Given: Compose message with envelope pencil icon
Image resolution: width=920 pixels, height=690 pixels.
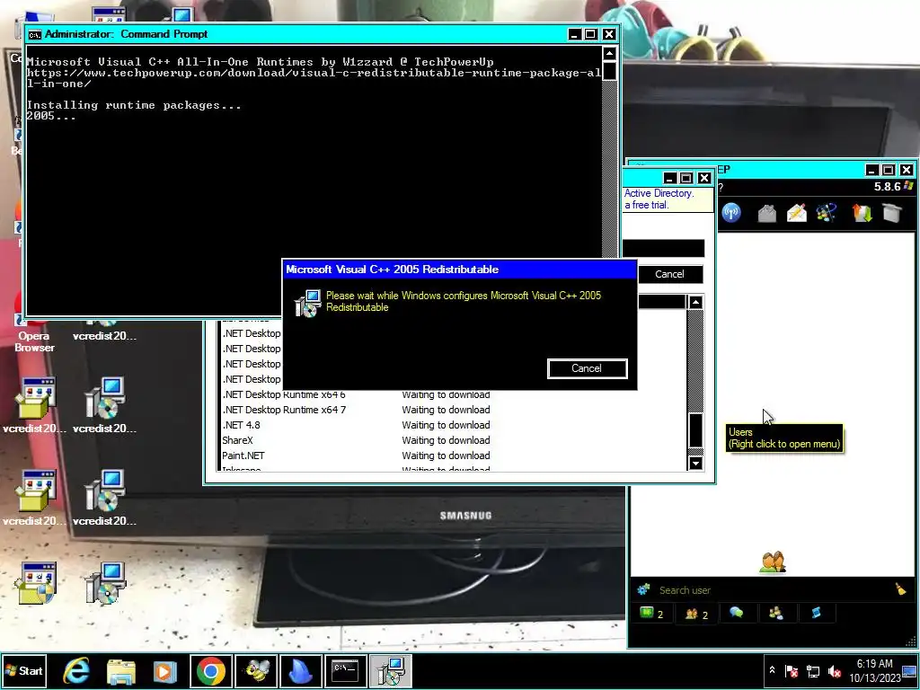Looking at the screenshot, I should pos(797,213).
